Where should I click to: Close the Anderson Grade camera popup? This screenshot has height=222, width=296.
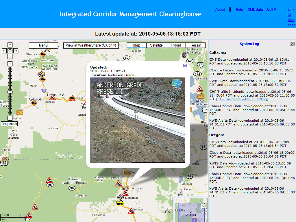[x=185, y=66]
